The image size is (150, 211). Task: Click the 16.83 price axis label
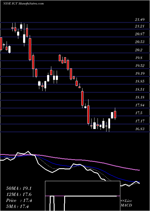(x=140, y=129)
